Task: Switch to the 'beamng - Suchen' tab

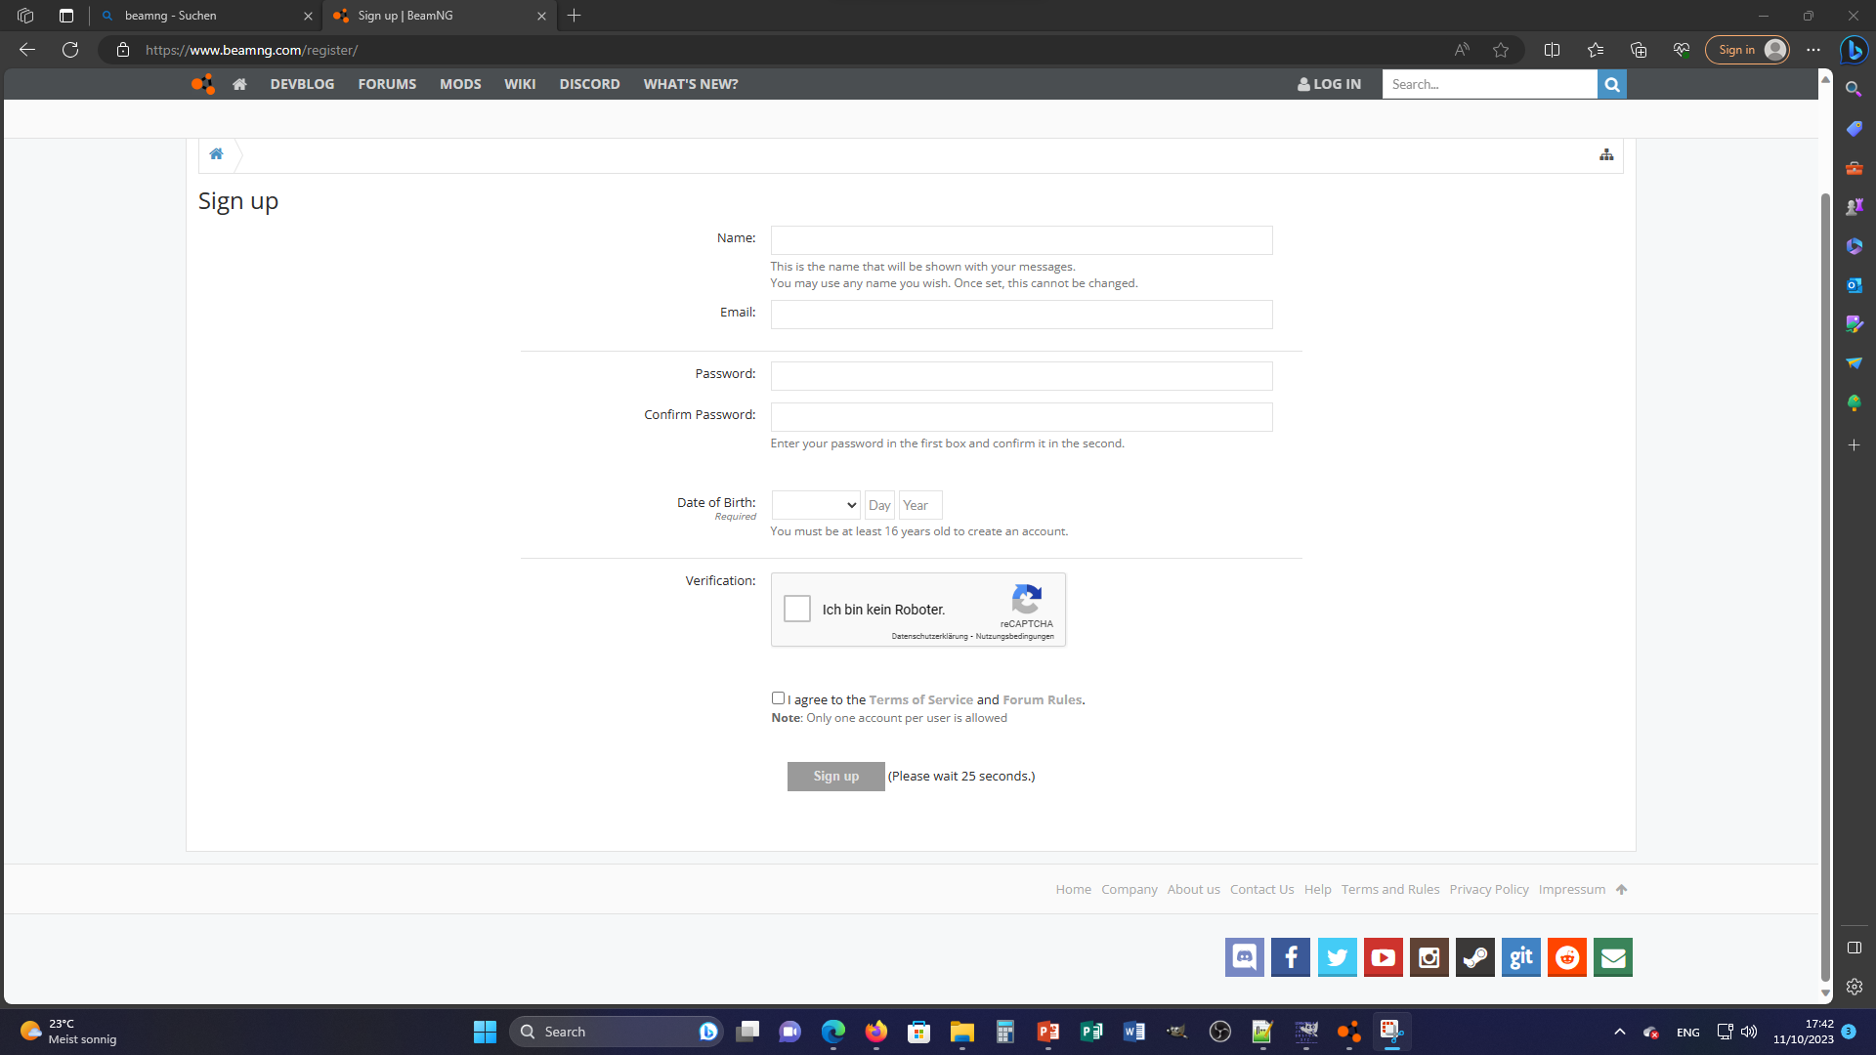Action: point(205,16)
